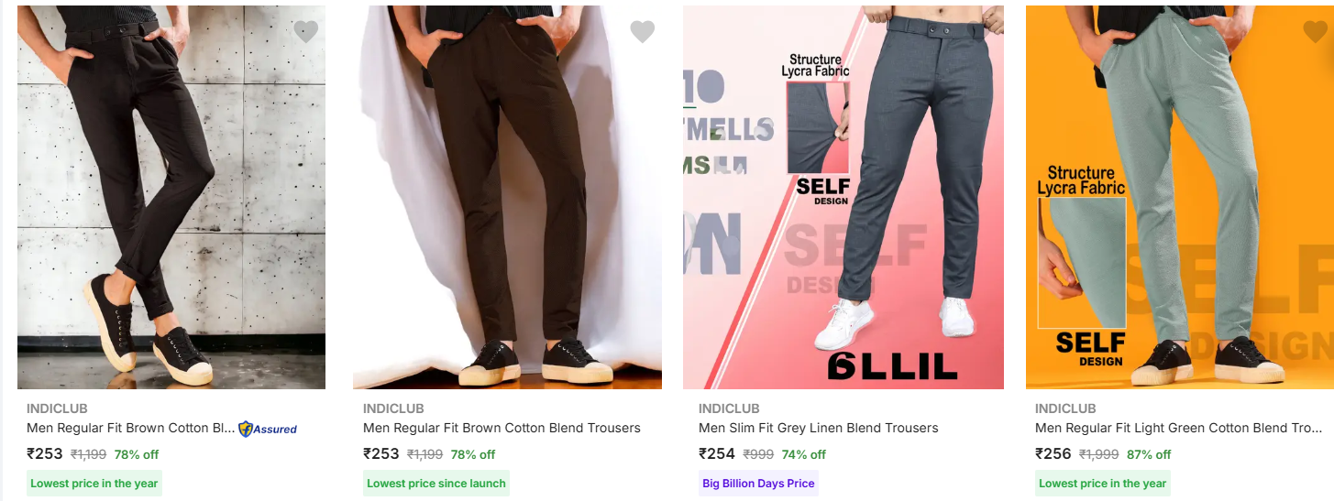The image size is (1334, 501).
Task: Click INDICLUB brand above grey linen trousers
Action: (729, 408)
